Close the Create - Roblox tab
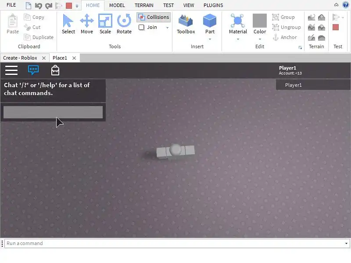 coord(44,58)
